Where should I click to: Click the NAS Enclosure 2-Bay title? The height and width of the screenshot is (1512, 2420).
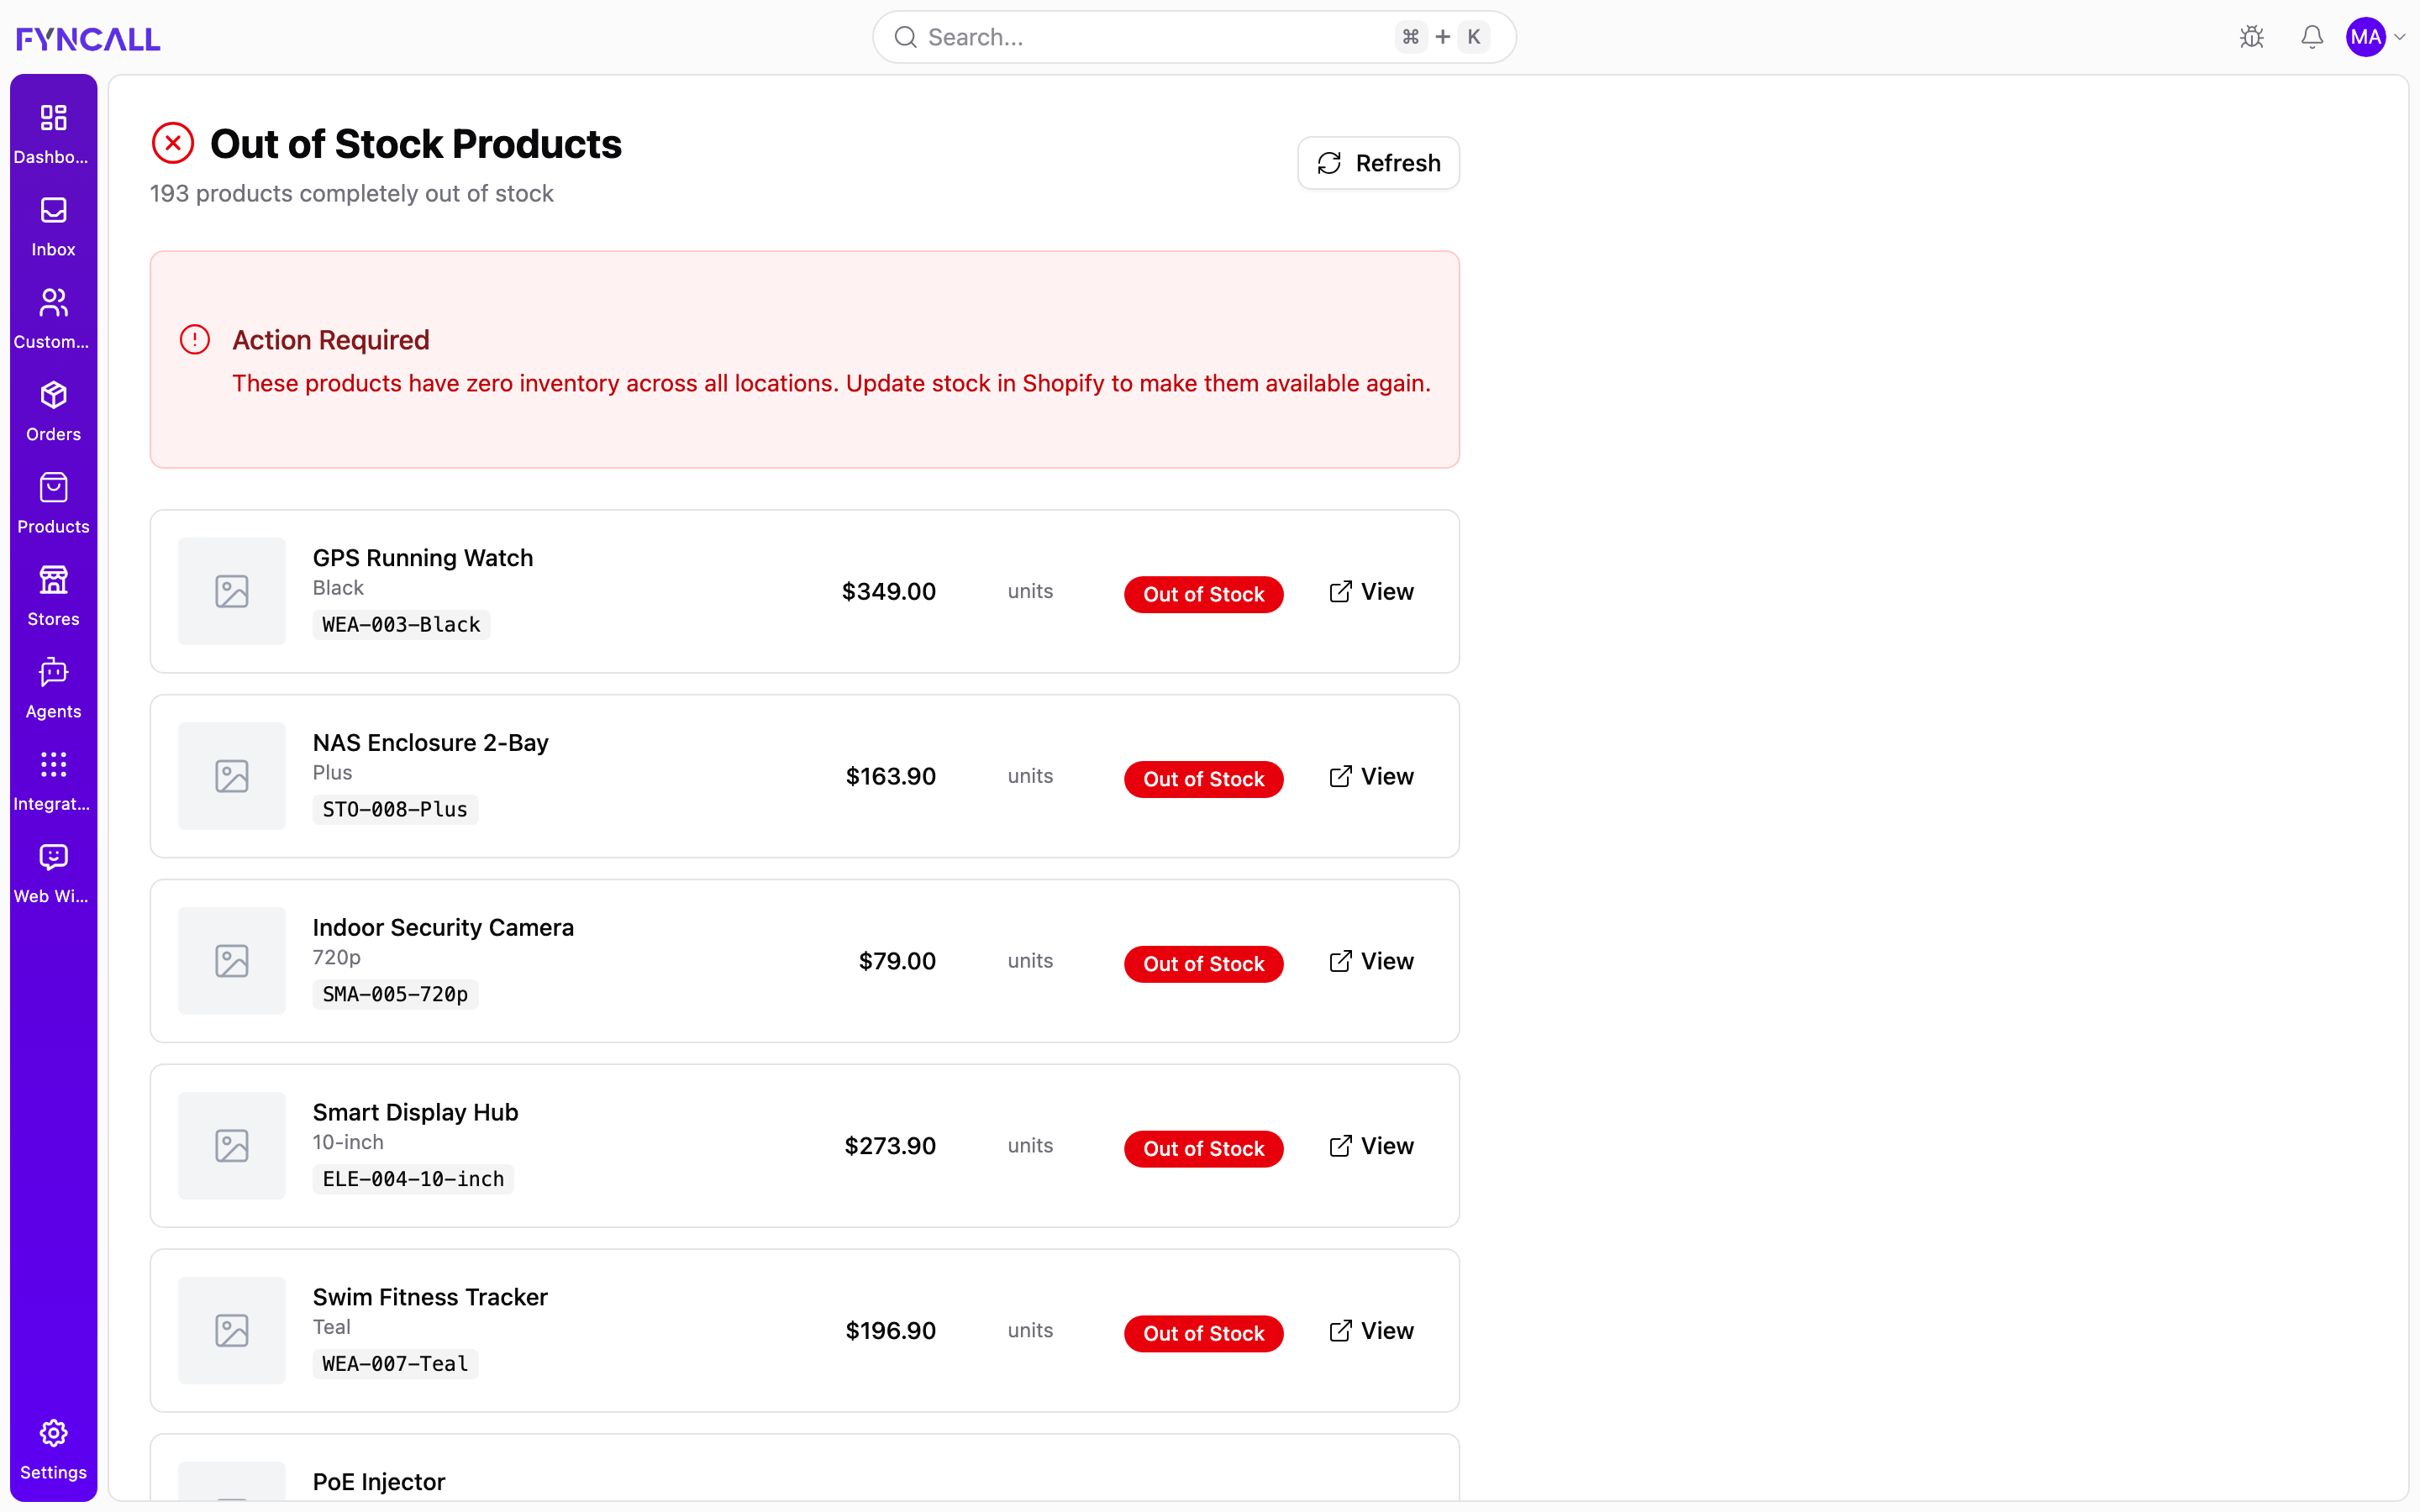pyautogui.click(x=431, y=743)
